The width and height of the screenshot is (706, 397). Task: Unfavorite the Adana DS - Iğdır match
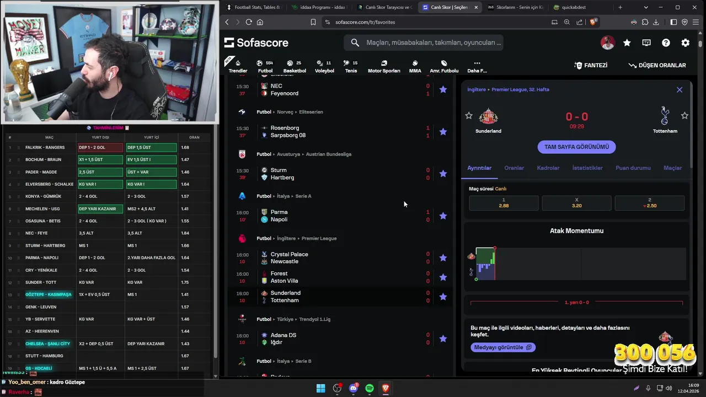pyautogui.click(x=443, y=339)
